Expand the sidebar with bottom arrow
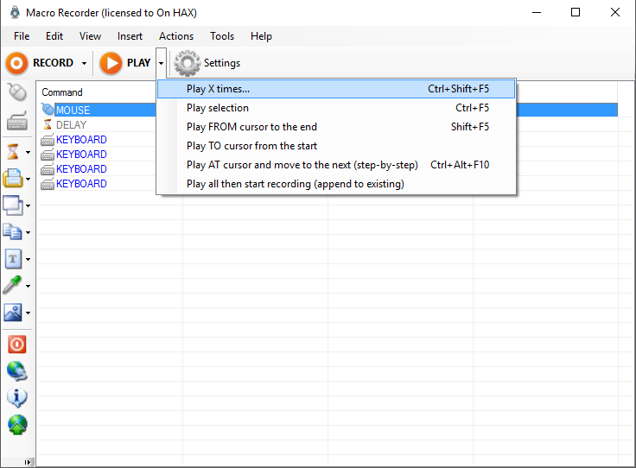The image size is (636, 468). (27, 462)
